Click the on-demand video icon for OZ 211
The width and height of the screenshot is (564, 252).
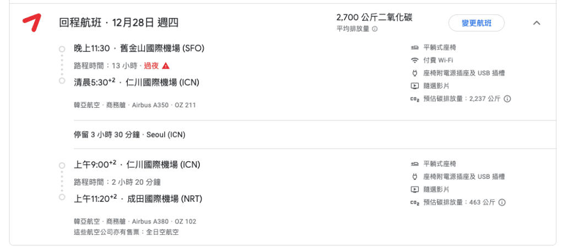click(415, 86)
